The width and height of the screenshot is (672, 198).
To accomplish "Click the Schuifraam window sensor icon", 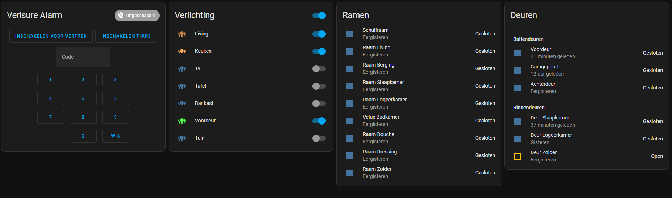I will pyautogui.click(x=350, y=34).
